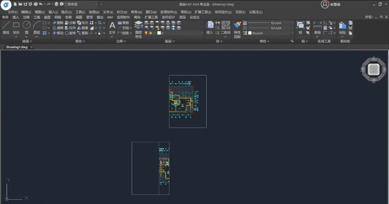Click the 表格 (Table) tool
The width and height of the screenshot is (389, 204).
click(x=123, y=23)
